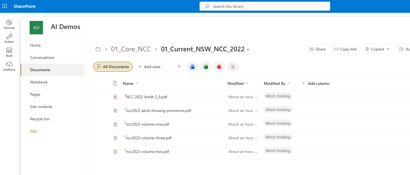This screenshot has width=410, height=175.
Task: Open NCC 2022 Amdt 2_0.pdf
Action: [x=147, y=97]
